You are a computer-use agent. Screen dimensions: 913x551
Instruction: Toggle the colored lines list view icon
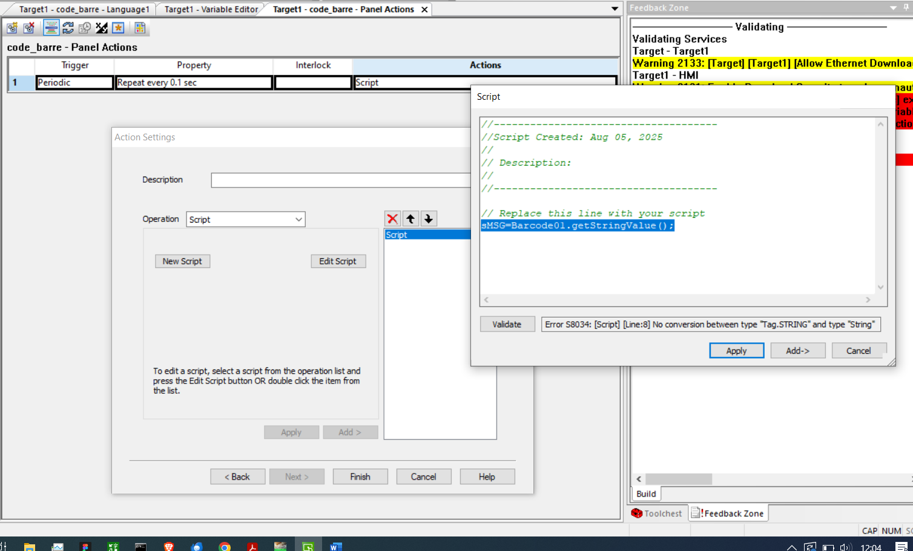pos(51,28)
